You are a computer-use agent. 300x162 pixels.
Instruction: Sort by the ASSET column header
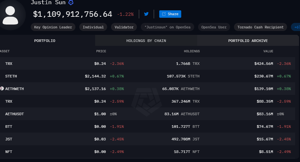tap(5, 51)
